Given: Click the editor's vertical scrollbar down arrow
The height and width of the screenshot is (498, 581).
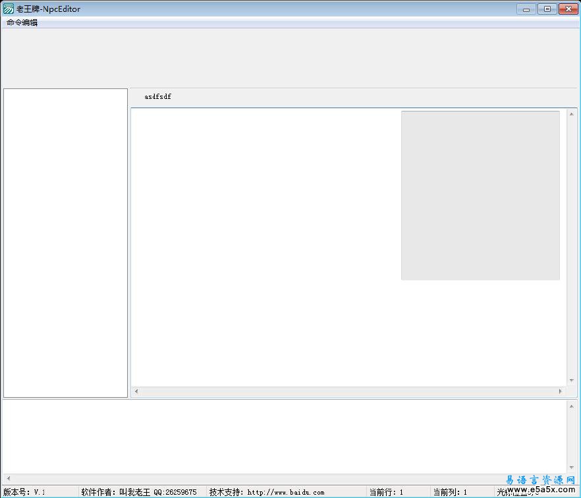Looking at the screenshot, I should tap(571, 381).
